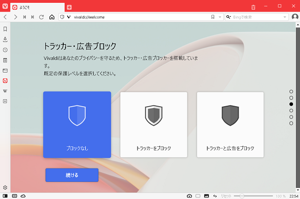The height and width of the screenshot is (199, 300).
Task: Open the History panel
Action: 5,50
